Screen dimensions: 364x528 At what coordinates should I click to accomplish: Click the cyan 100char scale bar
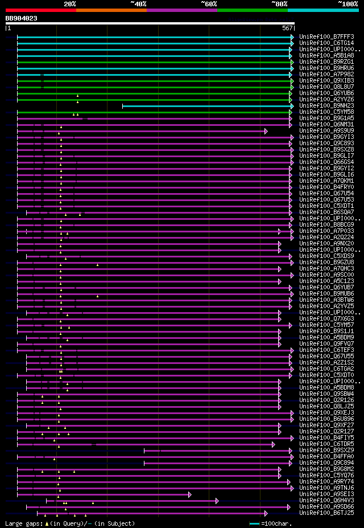pos(254,524)
